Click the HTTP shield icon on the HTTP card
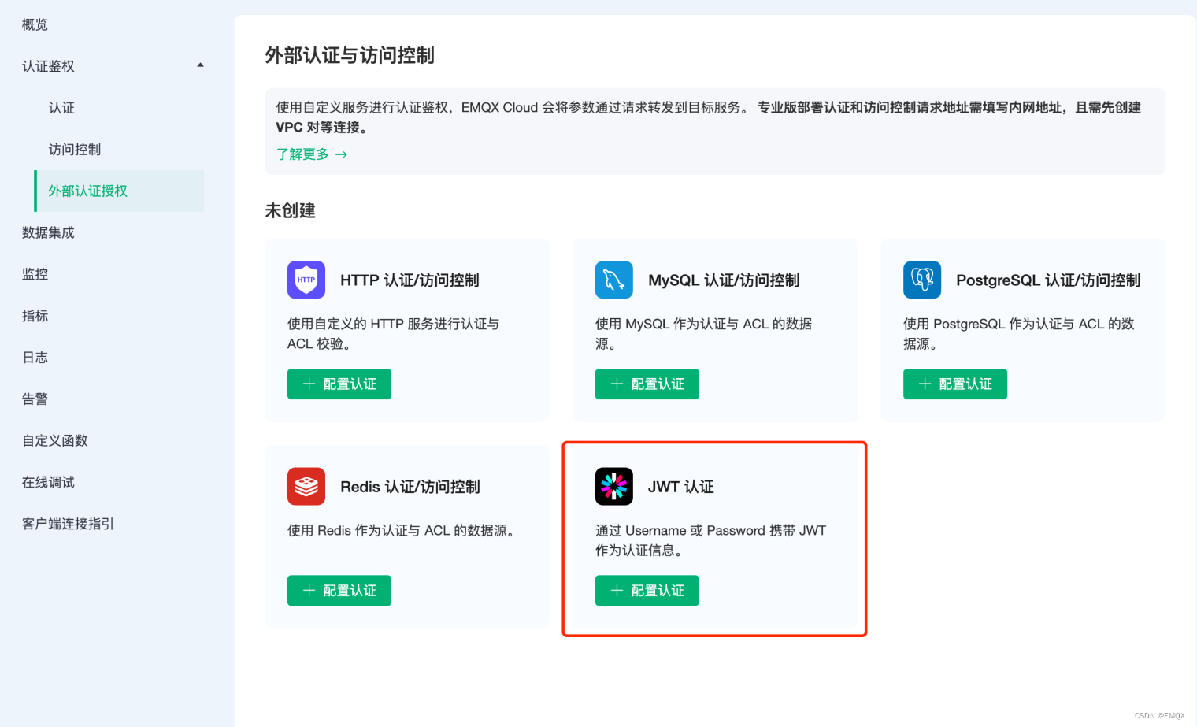This screenshot has width=1197, height=727. [x=306, y=280]
